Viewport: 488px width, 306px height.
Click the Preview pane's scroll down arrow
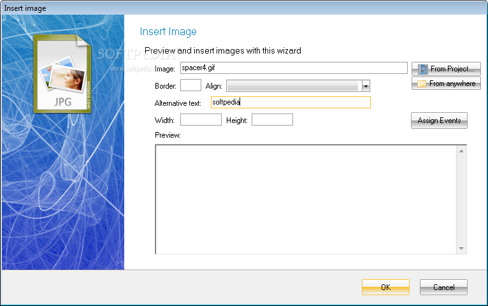coord(461,247)
